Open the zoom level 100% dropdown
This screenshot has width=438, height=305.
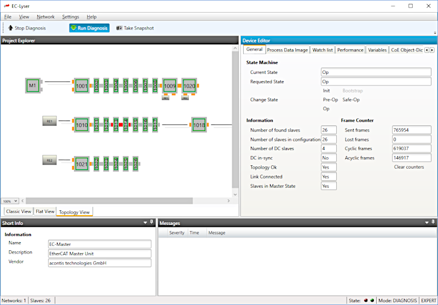[10, 201]
